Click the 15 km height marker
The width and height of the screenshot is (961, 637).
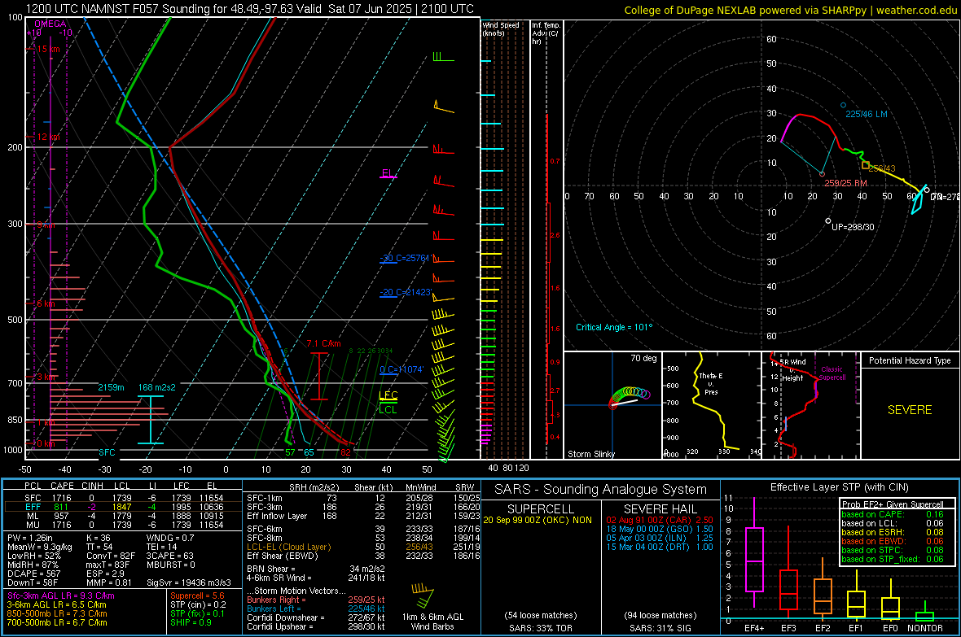(x=48, y=49)
